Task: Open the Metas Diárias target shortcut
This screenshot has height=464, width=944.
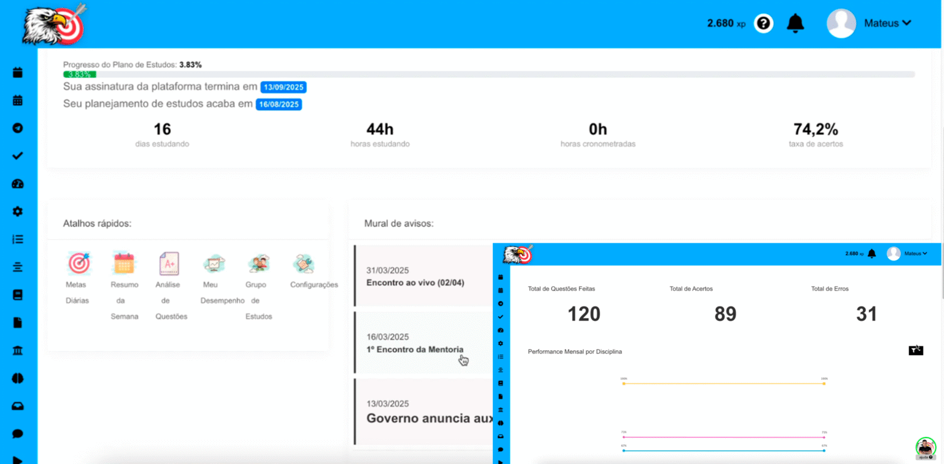Action: pyautogui.click(x=79, y=264)
